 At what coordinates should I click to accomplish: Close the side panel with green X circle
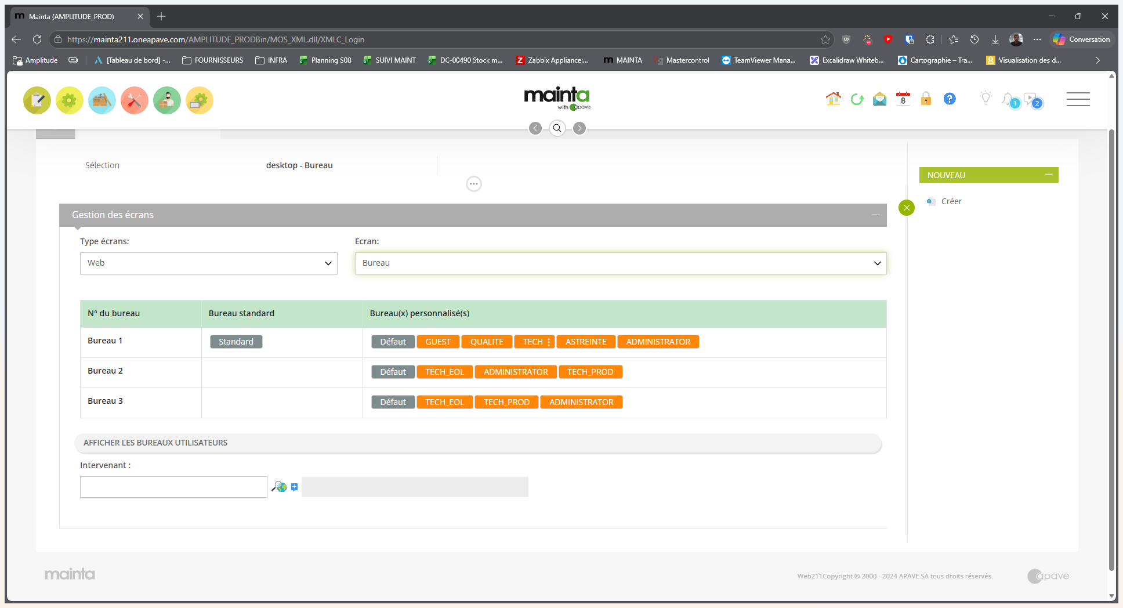pos(907,208)
